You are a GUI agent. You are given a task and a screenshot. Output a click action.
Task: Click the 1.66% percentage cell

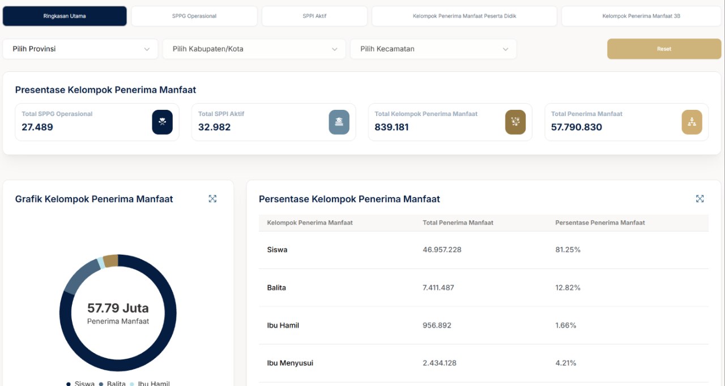566,325
